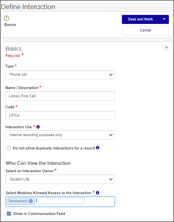
Task: Enable Do not allow duplicate interactions
Action: pos(9,148)
